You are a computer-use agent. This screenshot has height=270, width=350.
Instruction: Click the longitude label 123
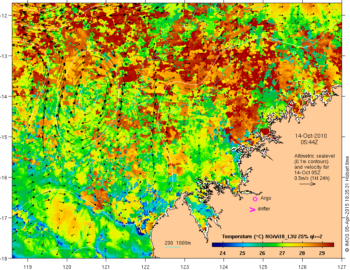(x=185, y=267)
